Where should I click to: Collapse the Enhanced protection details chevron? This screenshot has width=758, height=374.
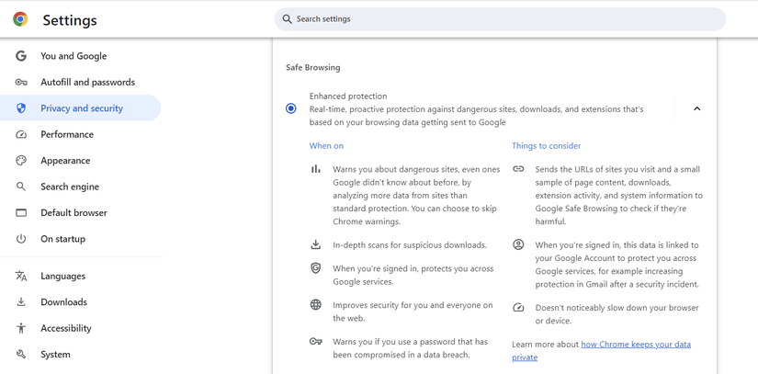click(x=696, y=108)
